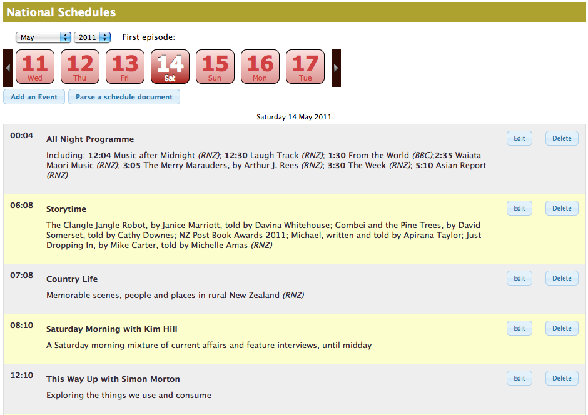588x415 pixels.
Task: Open the year dropdown showing 2011
Action: pyautogui.click(x=92, y=37)
